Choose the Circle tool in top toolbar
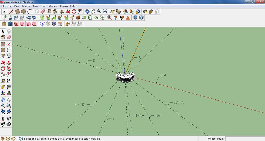Image resolution: width=265 pixels, height=141 pixels. (24, 11)
